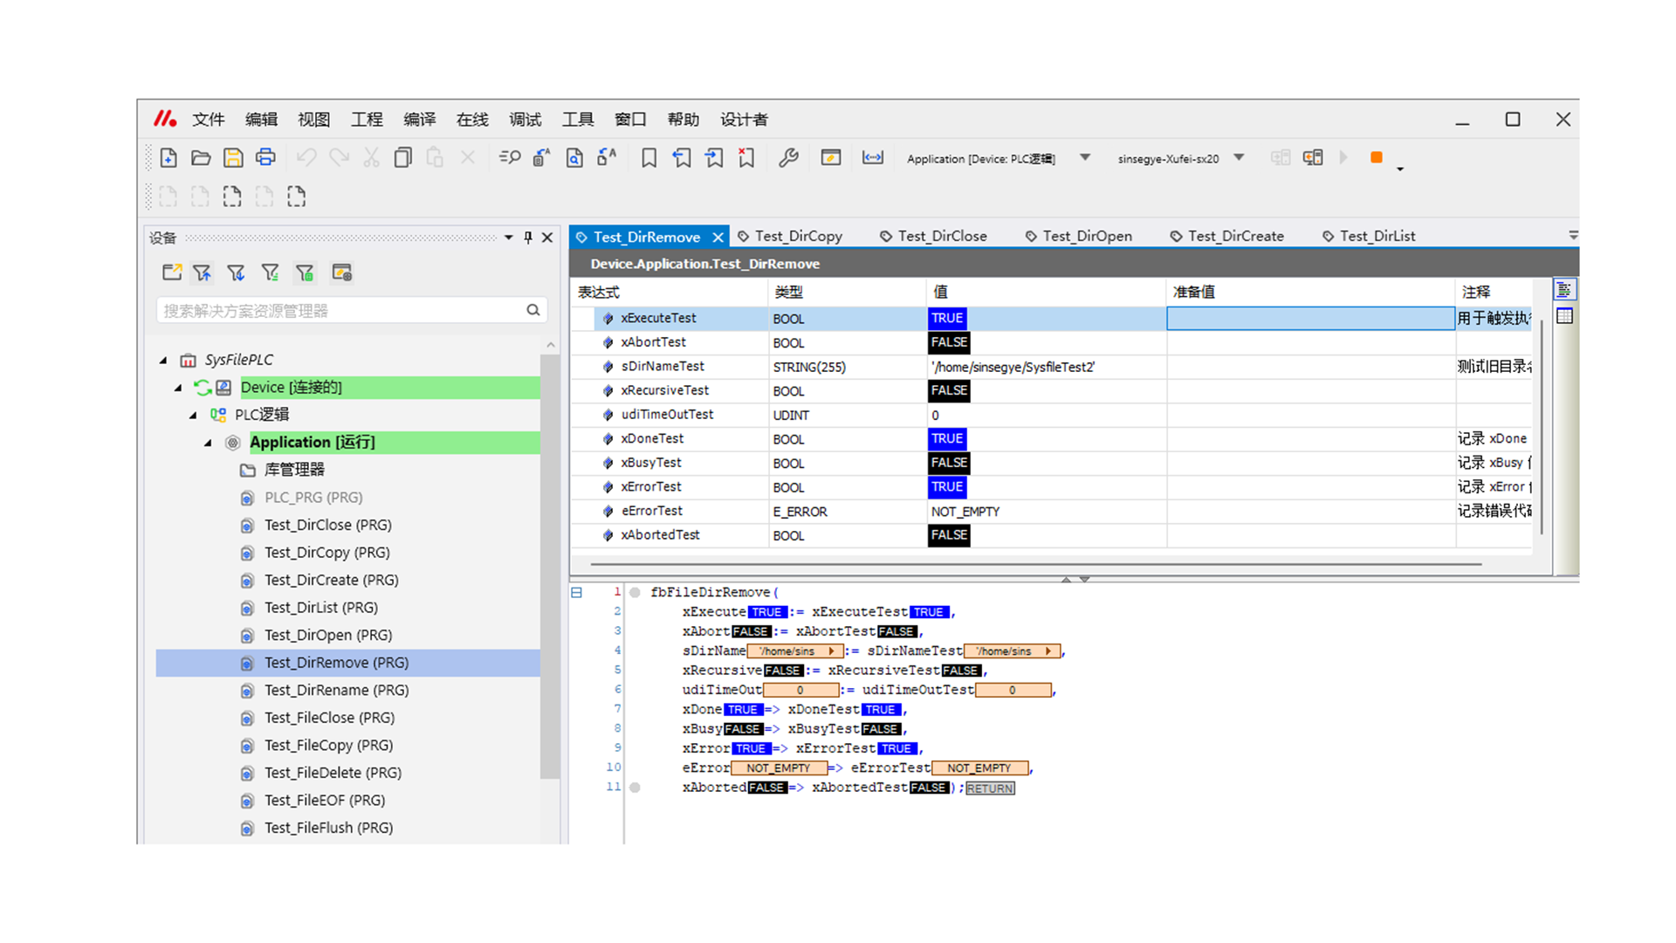Click the bracket arrows icon left of Application dropdown
Viewport: 1676px width, 943px height.
[x=873, y=158]
